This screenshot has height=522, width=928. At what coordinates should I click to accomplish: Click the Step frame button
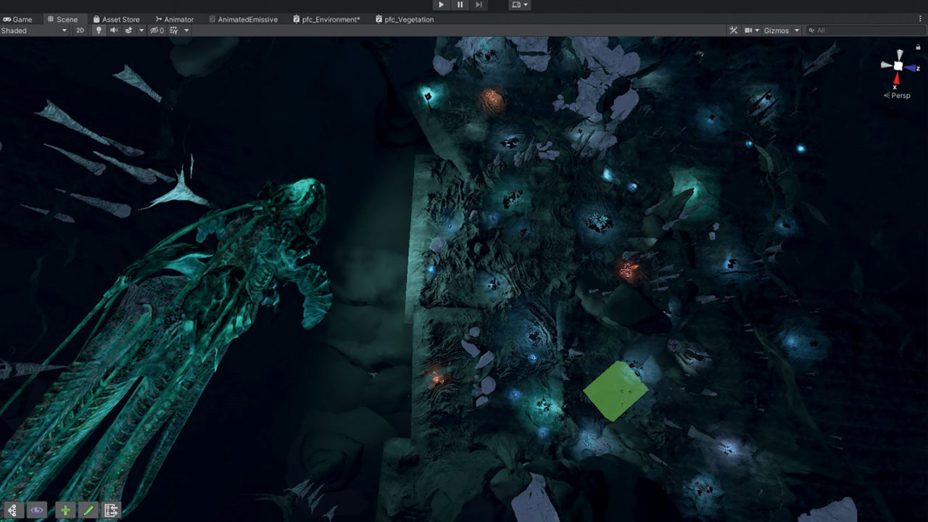(x=478, y=5)
